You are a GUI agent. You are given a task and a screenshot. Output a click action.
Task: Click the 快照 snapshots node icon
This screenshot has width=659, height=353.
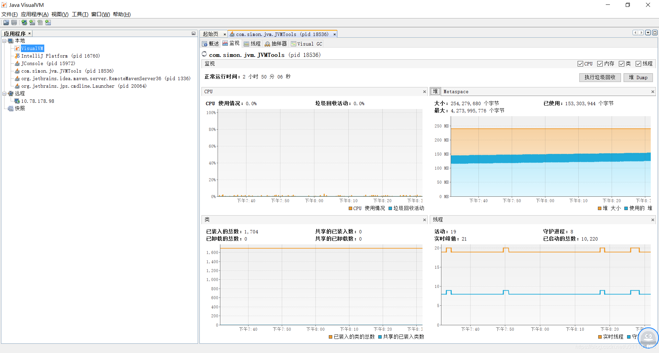click(11, 109)
